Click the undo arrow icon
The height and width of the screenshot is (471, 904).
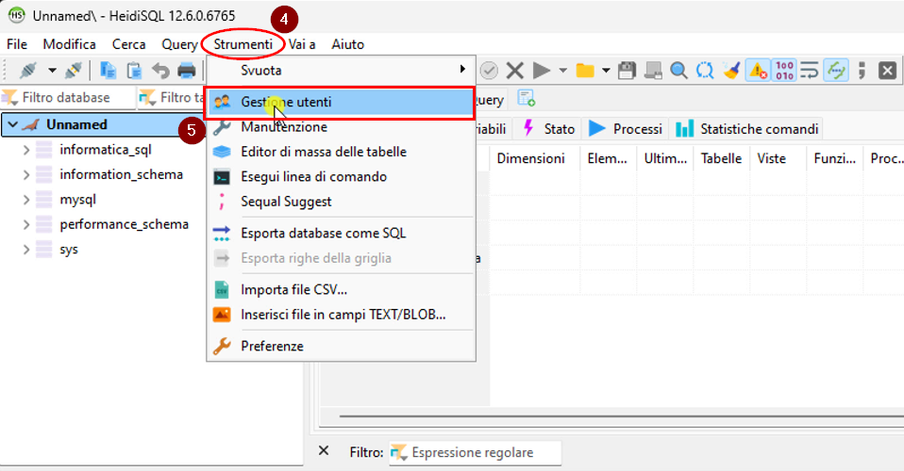pos(160,71)
